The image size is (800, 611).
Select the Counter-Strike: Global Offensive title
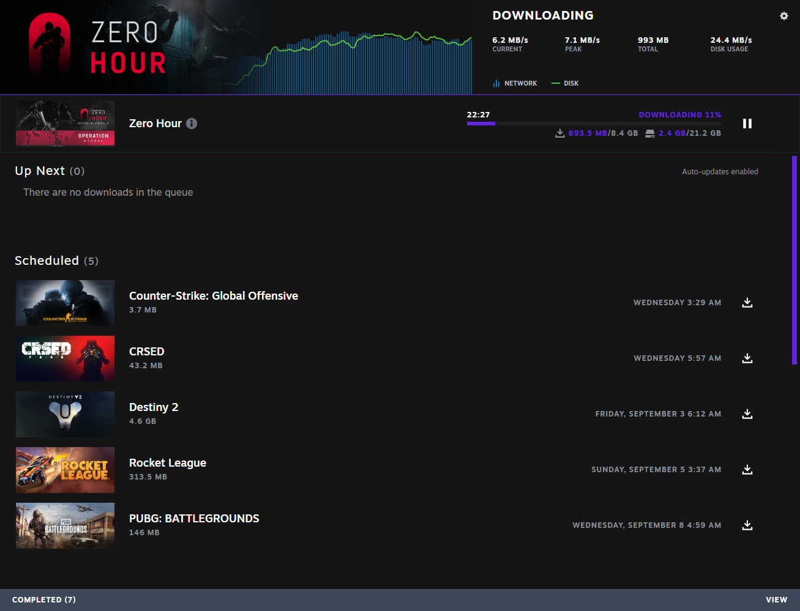click(214, 296)
